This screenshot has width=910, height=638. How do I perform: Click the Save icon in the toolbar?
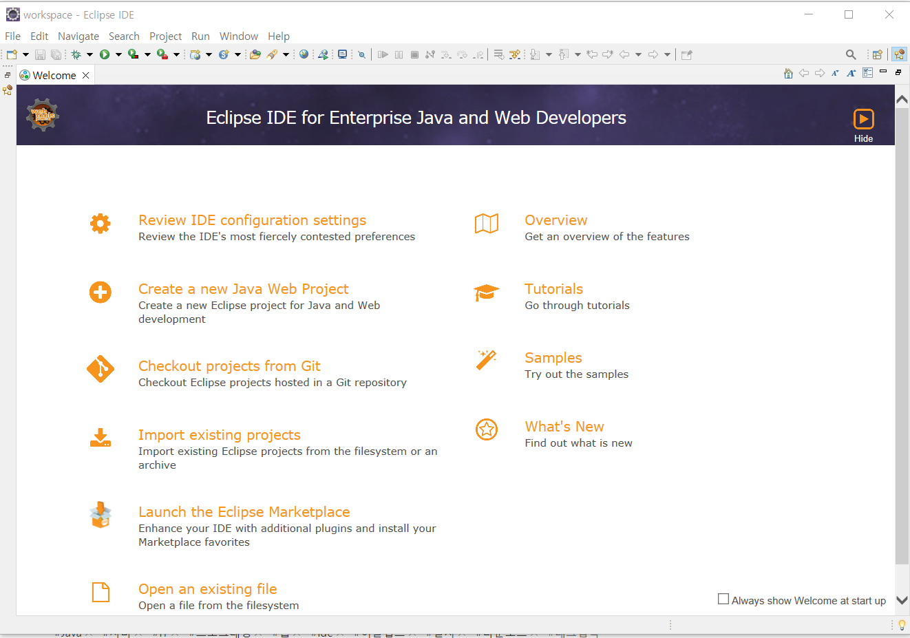point(39,54)
